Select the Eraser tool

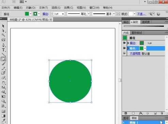3,78
